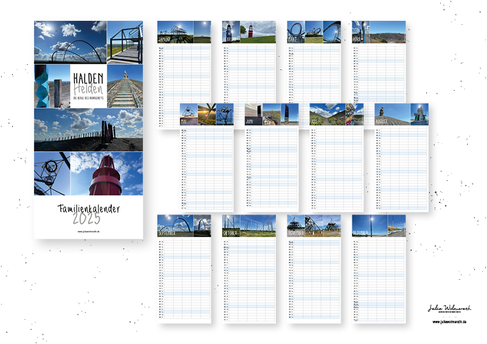Open the Oktober calendar page
This screenshot has width=487, height=344.
tap(249, 269)
